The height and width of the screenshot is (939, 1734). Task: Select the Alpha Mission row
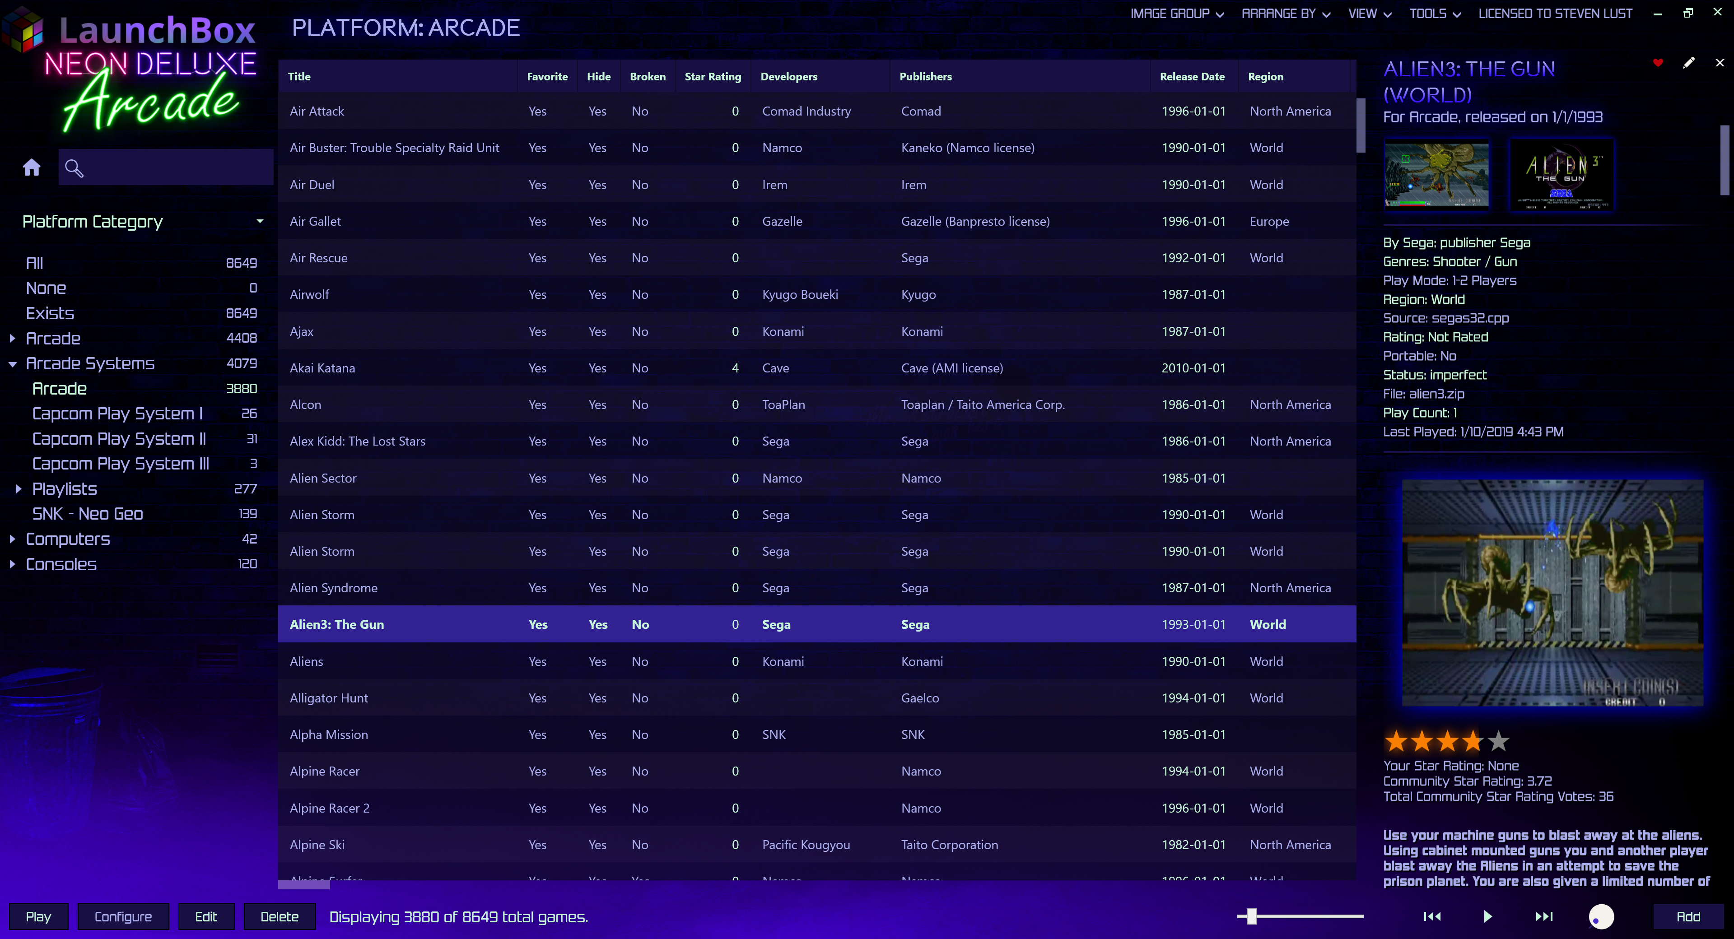(x=816, y=734)
